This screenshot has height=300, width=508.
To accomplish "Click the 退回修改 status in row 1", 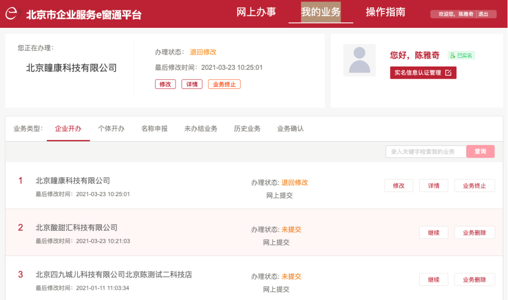I will click(x=294, y=183).
